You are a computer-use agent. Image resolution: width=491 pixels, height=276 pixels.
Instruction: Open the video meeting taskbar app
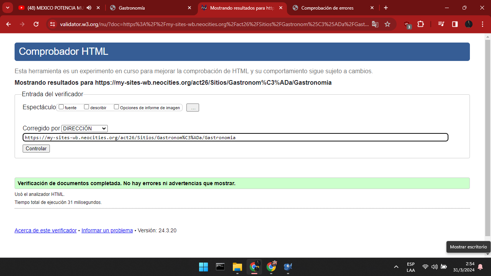(288, 267)
